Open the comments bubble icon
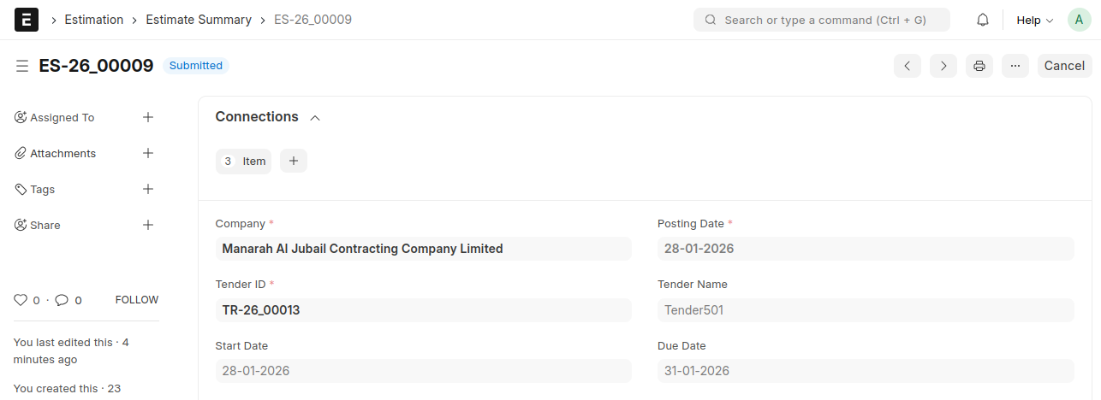This screenshot has width=1101, height=400. pos(62,300)
